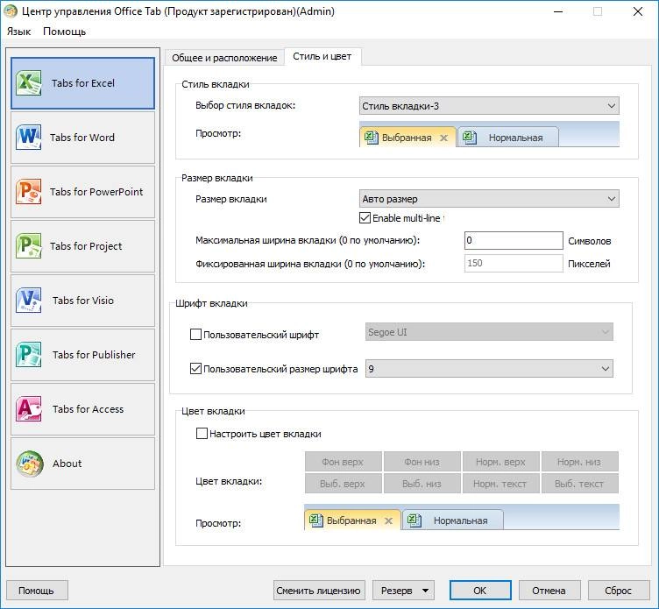The height and width of the screenshot is (609, 659).
Task: Enable Пользовательский шрифт checkbox
Action: point(195,335)
